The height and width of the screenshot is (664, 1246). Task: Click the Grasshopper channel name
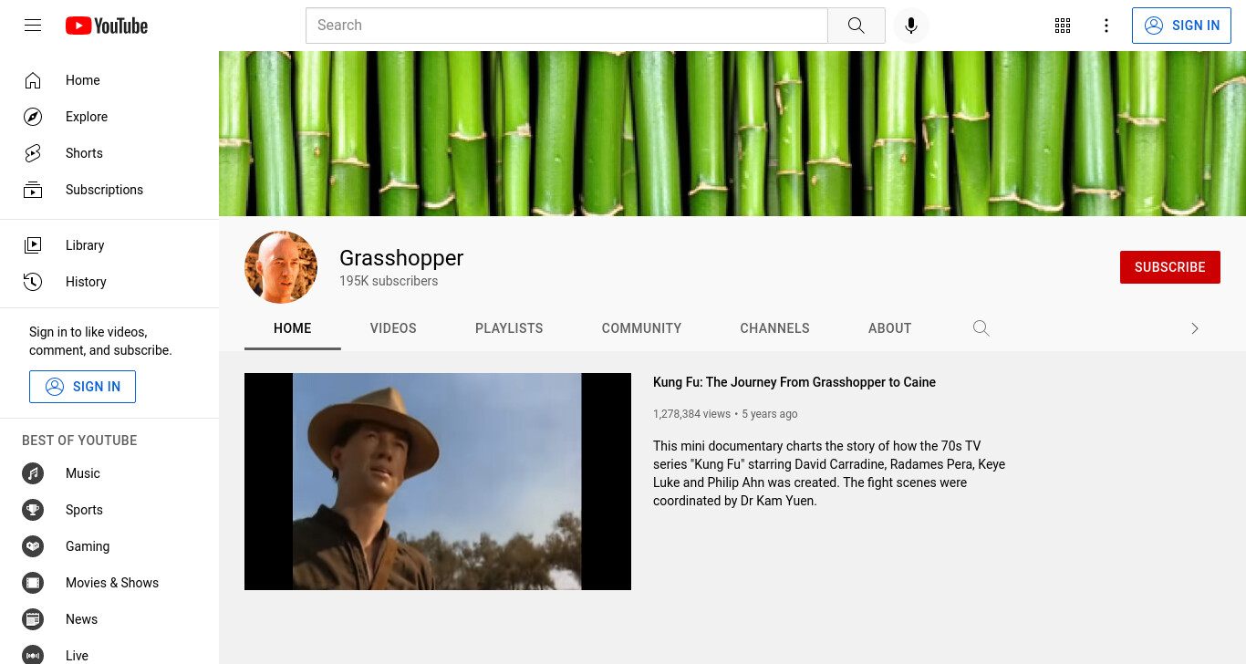401,258
